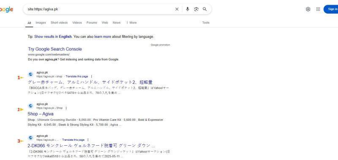Viewport: 338px width, 160px height.
Task: Switch to the Videos tab
Action: point(77,23)
